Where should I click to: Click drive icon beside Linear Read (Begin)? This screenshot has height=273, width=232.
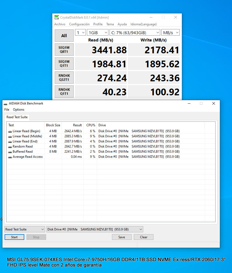pos(10,131)
